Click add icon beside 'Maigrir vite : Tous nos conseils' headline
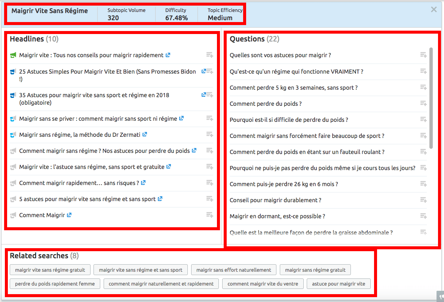The height and width of the screenshot is (302, 444). pos(209,55)
